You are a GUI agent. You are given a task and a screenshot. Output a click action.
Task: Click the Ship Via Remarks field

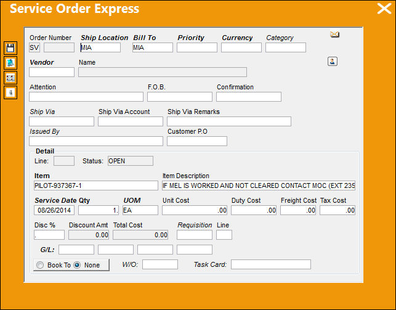coord(229,121)
